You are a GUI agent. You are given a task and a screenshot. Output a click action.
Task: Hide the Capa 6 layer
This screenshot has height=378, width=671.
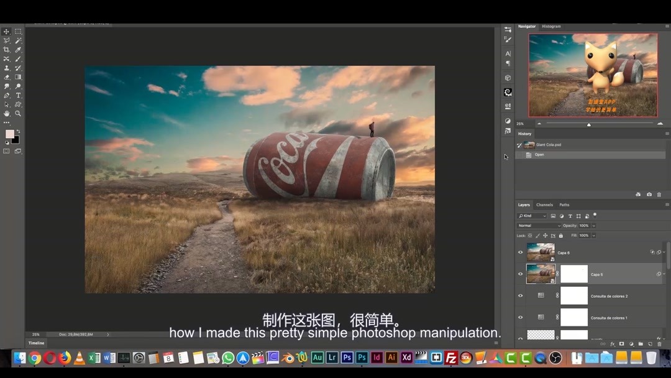pos(519,252)
